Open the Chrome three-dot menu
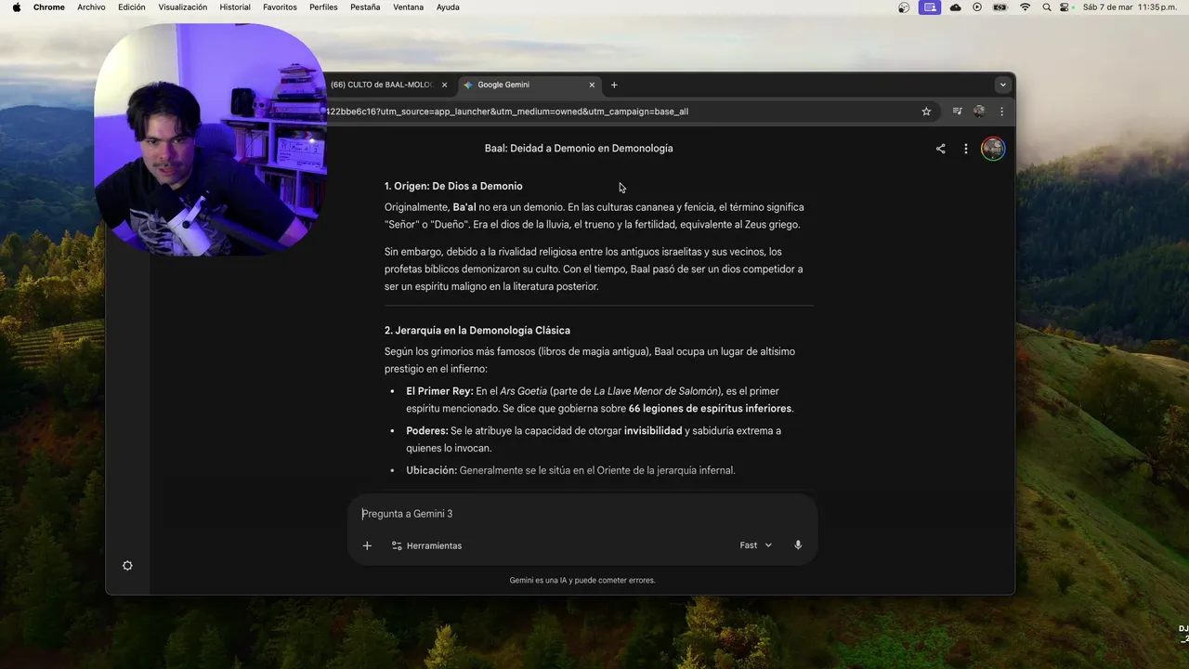 [x=1001, y=111]
